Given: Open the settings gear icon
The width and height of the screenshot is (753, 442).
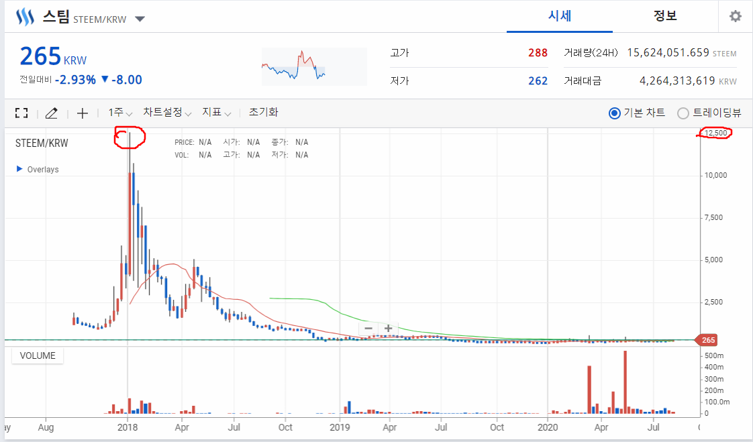Looking at the screenshot, I should [x=736, y=16].
